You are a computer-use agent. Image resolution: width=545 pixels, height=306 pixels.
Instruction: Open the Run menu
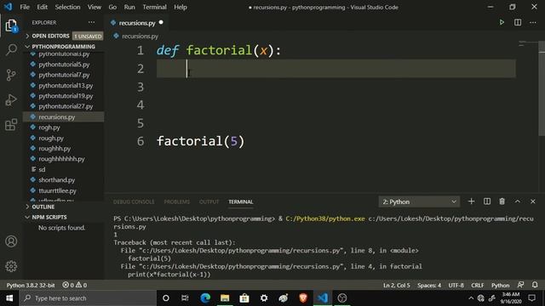[x=129, y=7]
